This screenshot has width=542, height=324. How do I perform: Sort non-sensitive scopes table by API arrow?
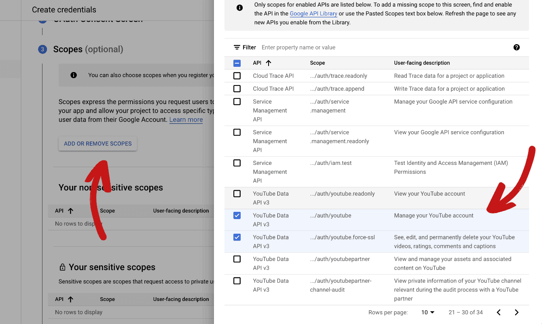pos(71,211)
